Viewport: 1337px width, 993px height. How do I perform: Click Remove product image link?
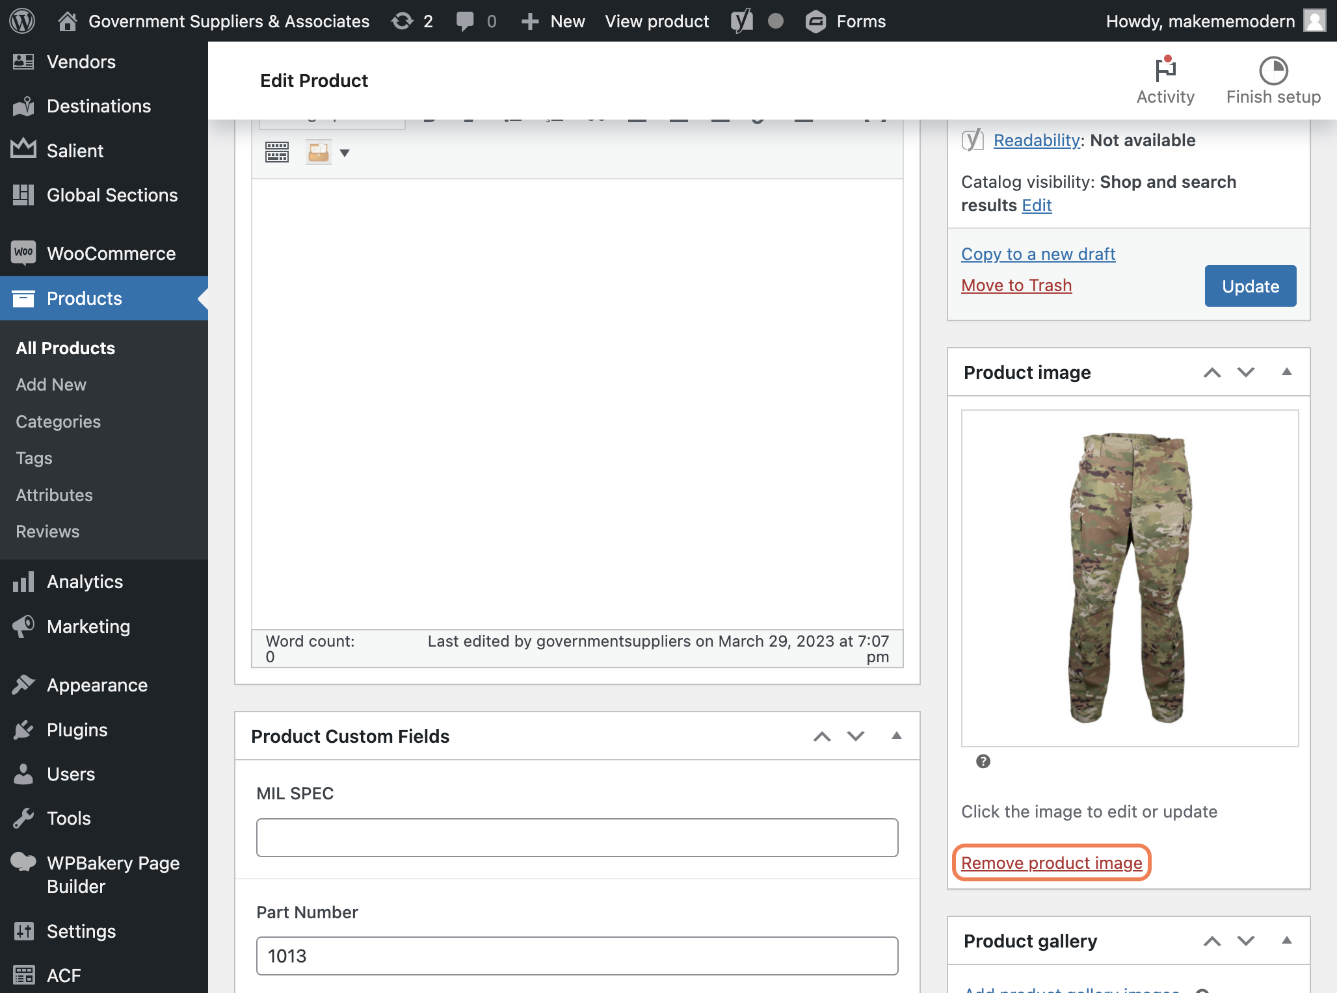tap(1052, 863)
